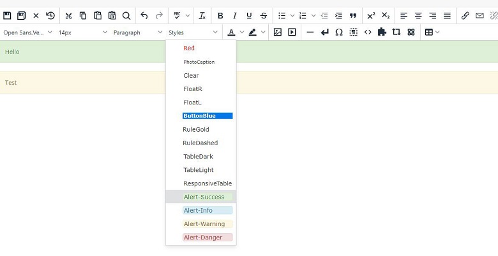Open the Find magnifier tool
The width and height of the screenshot is (498, 256).
(126, 15)
